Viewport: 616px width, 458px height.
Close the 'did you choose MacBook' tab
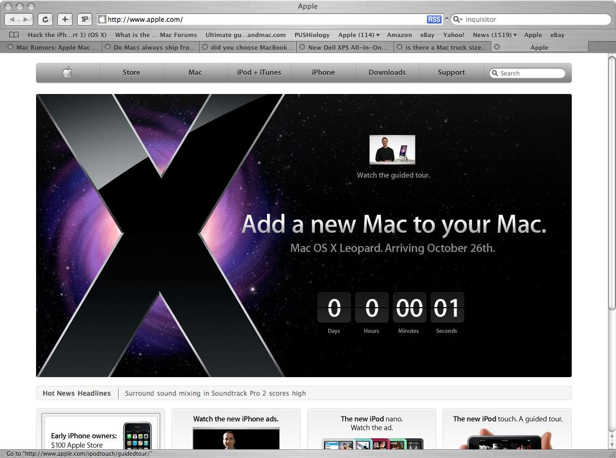click(x=204, y=47)
